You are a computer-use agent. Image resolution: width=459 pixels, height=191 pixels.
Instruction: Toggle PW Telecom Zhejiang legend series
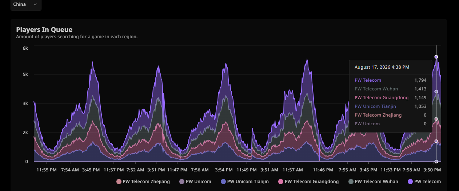pyautogui.click(x=143, y=182)
